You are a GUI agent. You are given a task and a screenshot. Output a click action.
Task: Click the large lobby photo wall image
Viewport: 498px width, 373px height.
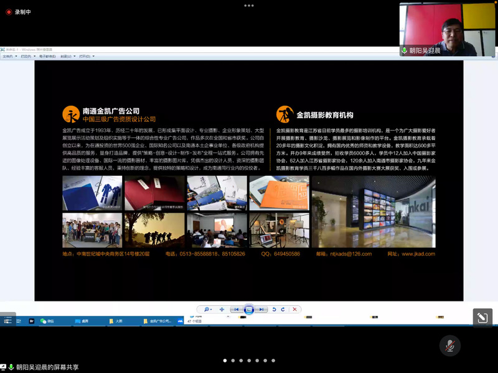(374, 211)
